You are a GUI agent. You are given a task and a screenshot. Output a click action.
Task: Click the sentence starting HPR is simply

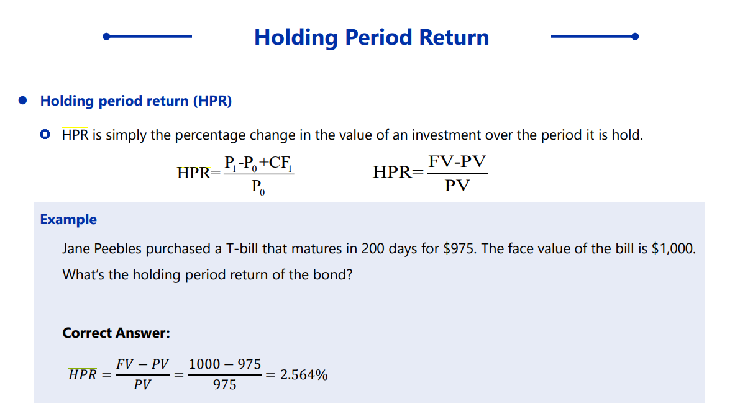[x=352, y=135]
